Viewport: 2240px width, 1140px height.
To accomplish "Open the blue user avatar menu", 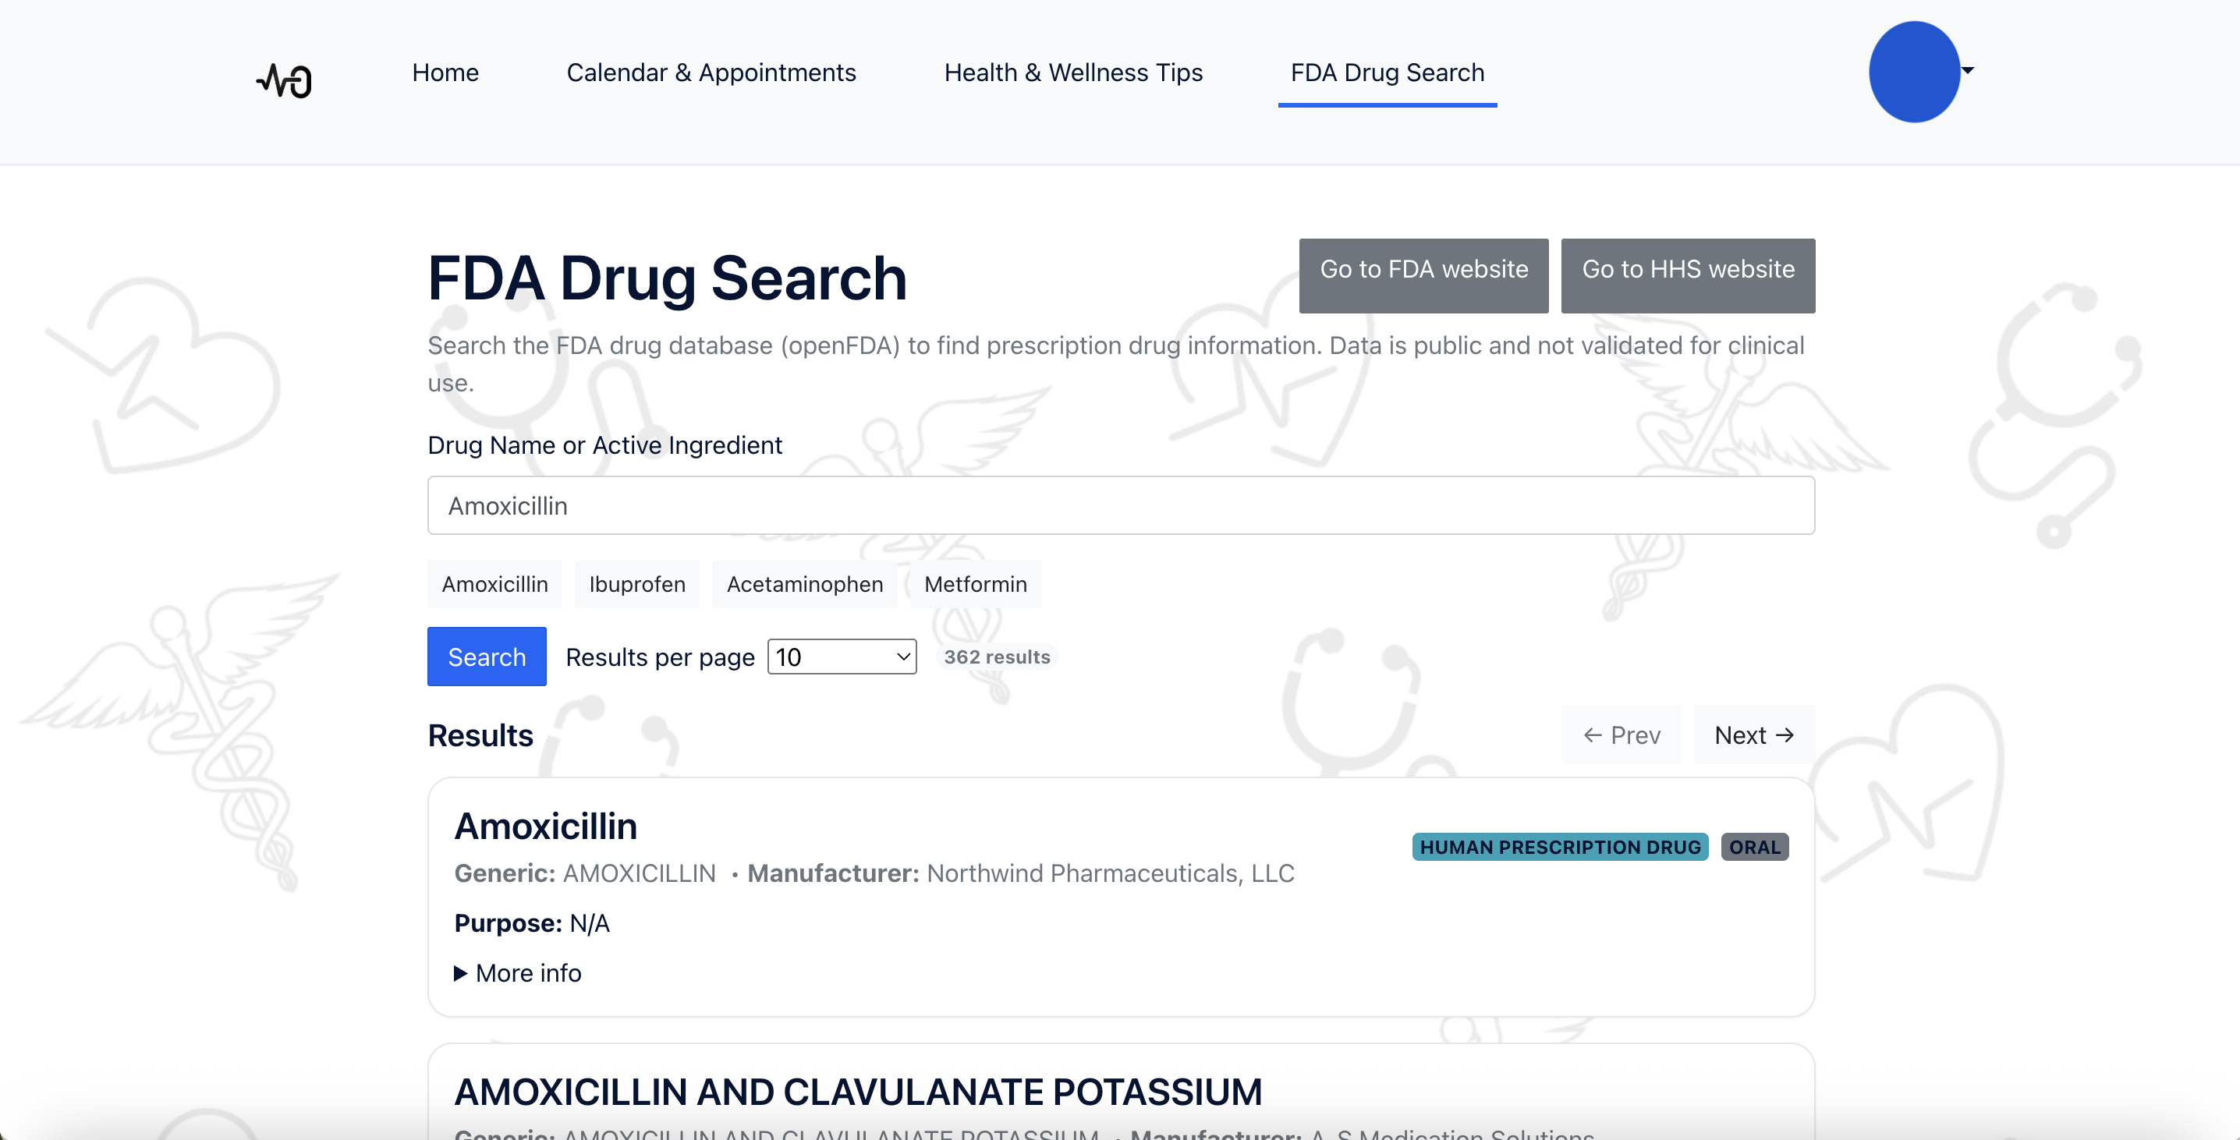I will [x=1913, y=73].
